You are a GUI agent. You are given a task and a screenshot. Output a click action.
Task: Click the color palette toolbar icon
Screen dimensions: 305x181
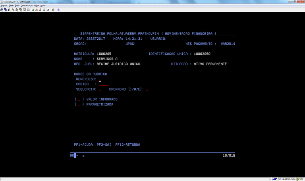[28, 10]
